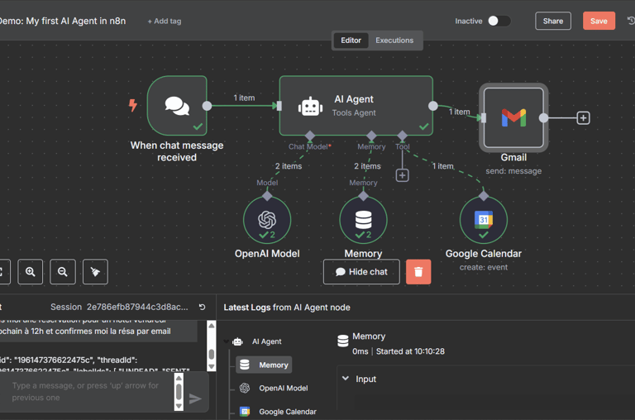The image size is (635, 420).
Task: Open the OpenAI Model node
Action: tap(267, 220)
